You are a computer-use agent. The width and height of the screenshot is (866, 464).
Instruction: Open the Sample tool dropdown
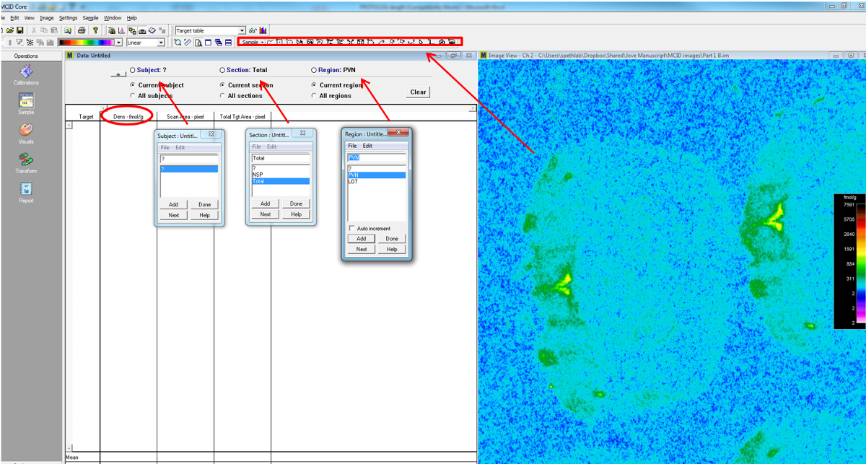(x=262, y=43)
